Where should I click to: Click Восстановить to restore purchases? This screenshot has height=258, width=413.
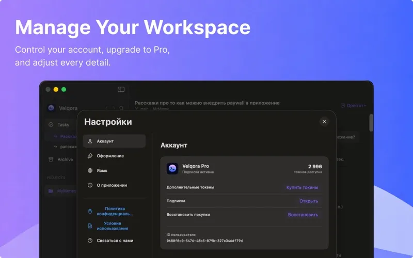pyautogui.click(x=303, y=215)
